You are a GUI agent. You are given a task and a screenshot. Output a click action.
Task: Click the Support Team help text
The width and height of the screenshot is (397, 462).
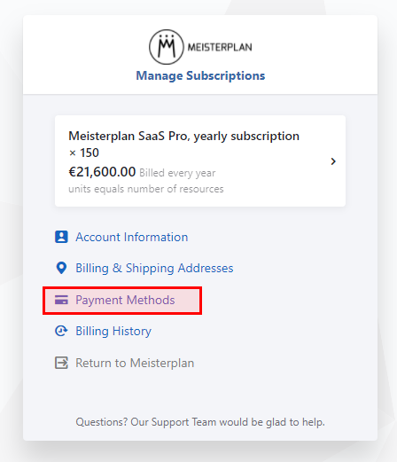[x=200, y=422]
